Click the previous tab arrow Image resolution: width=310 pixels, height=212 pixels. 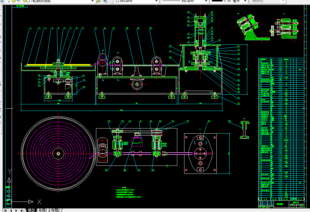[11, 211]
